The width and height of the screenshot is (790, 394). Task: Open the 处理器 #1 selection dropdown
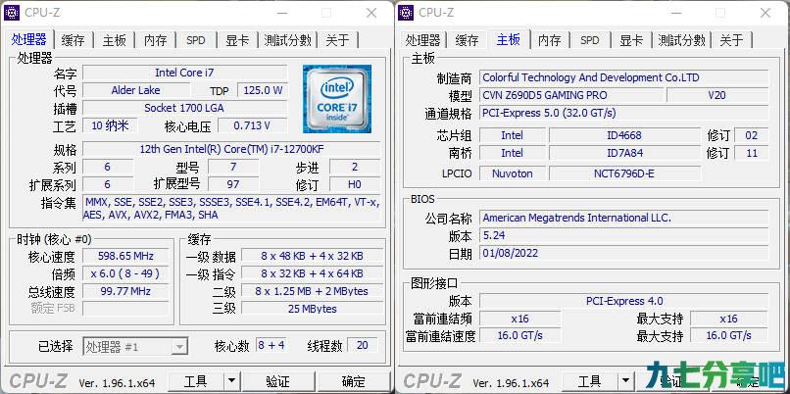click(135, 346)
